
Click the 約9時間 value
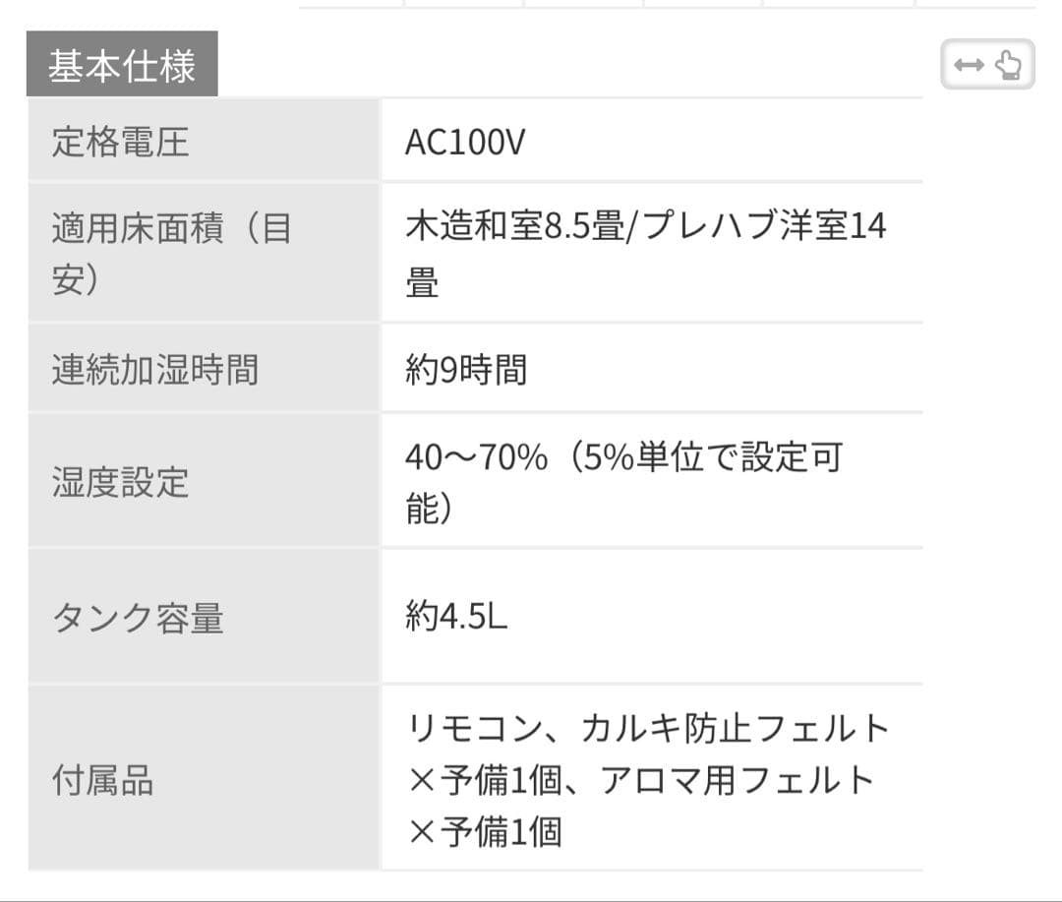click(x=466, y=370)
